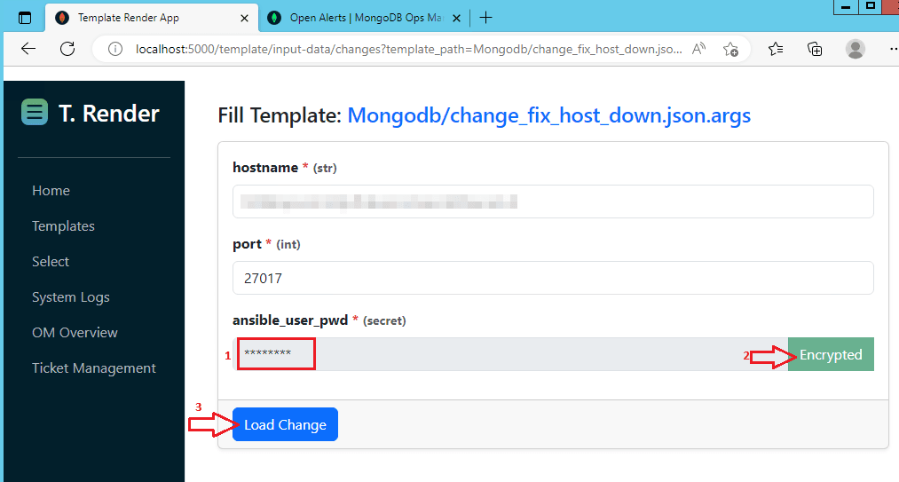Reload the page with refresh icon

pos(67,49)
